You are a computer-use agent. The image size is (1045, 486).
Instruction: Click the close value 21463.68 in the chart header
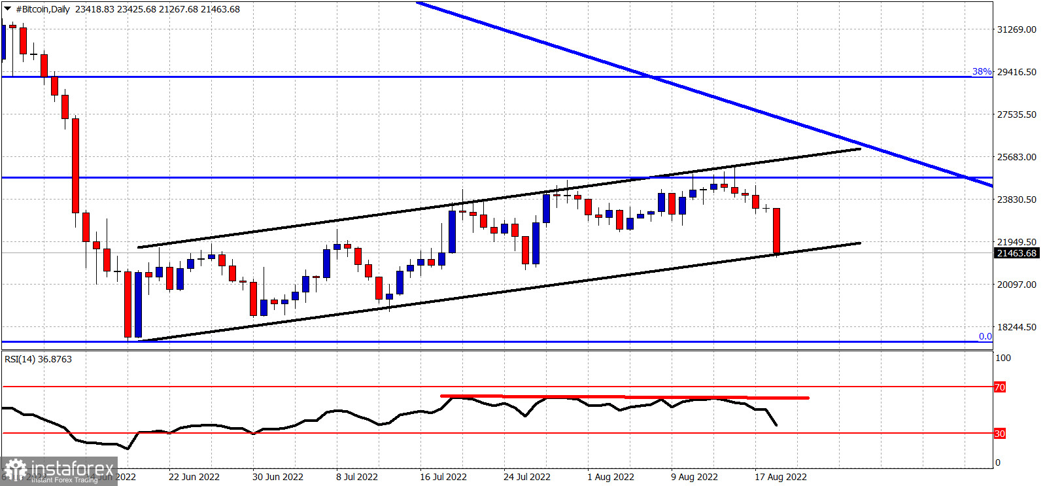[x=220, y=9]
